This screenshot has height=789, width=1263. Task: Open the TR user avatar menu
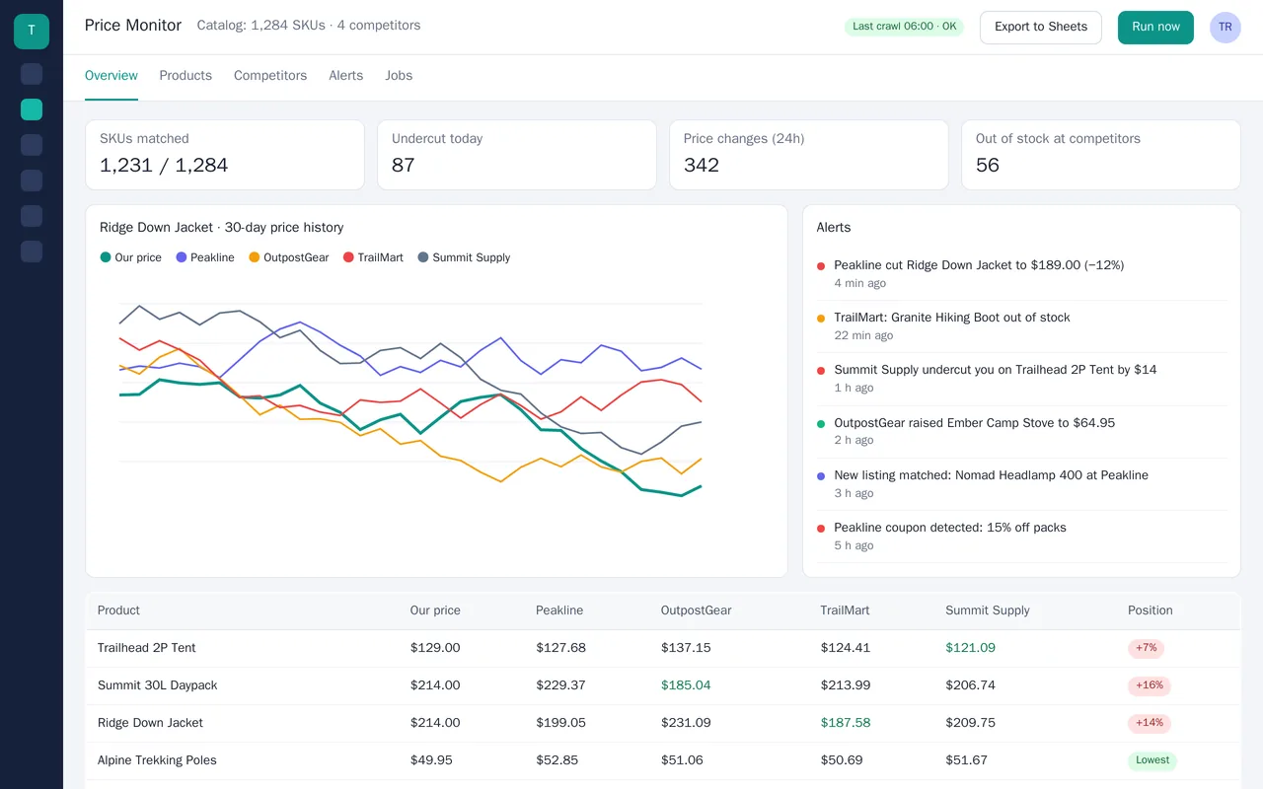pos(1226,28)
